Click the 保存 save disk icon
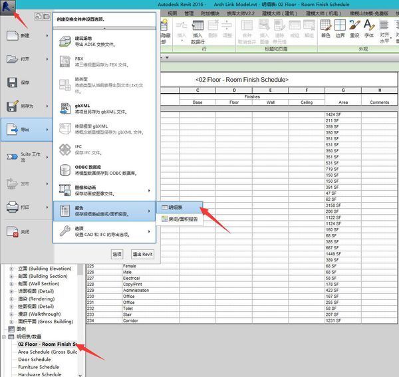Viewport: 399px width, 377px height. point(13,82)
